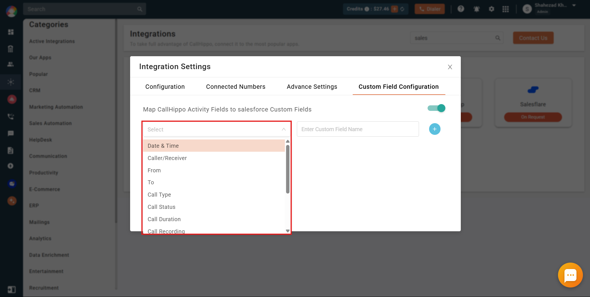The height and width of the screenshot is (297, 590).
Task: Click dropdown list scroll-up arrow
Action: coord(288,141)
